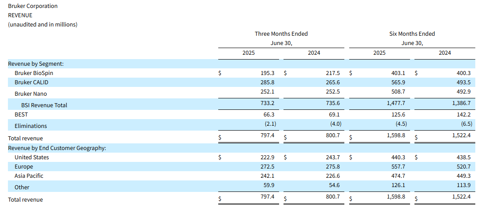Click the Europe value 557.7
This screenshot has height=210, width=485.
(399, 167)
